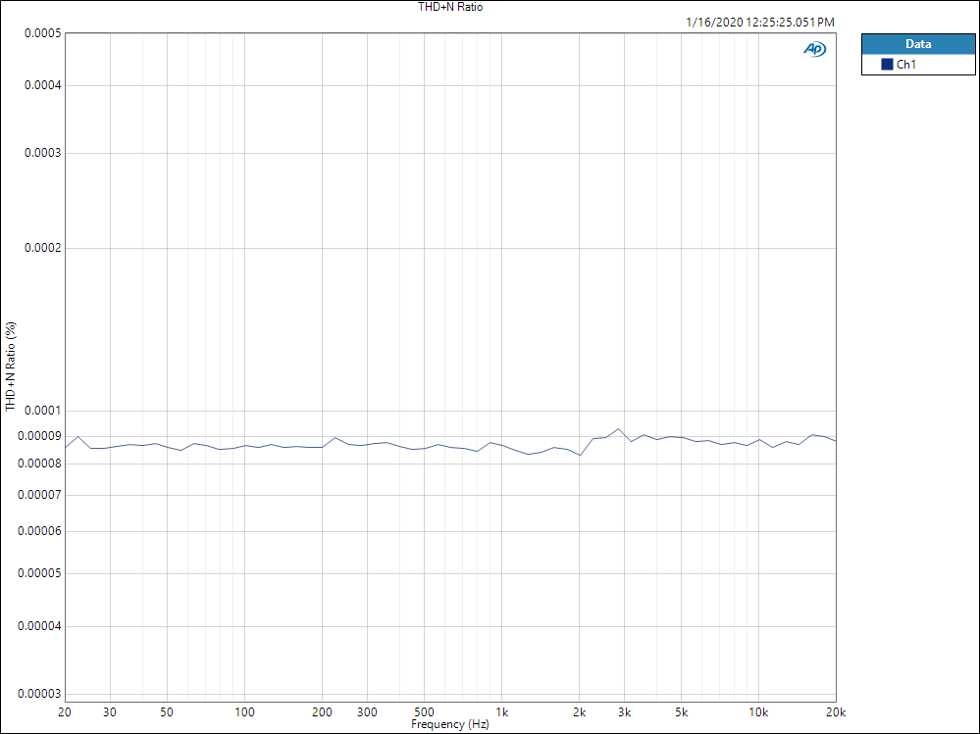Click the 30 Hz x-axis tick label
980x734 pixels.
click(110, 712)
